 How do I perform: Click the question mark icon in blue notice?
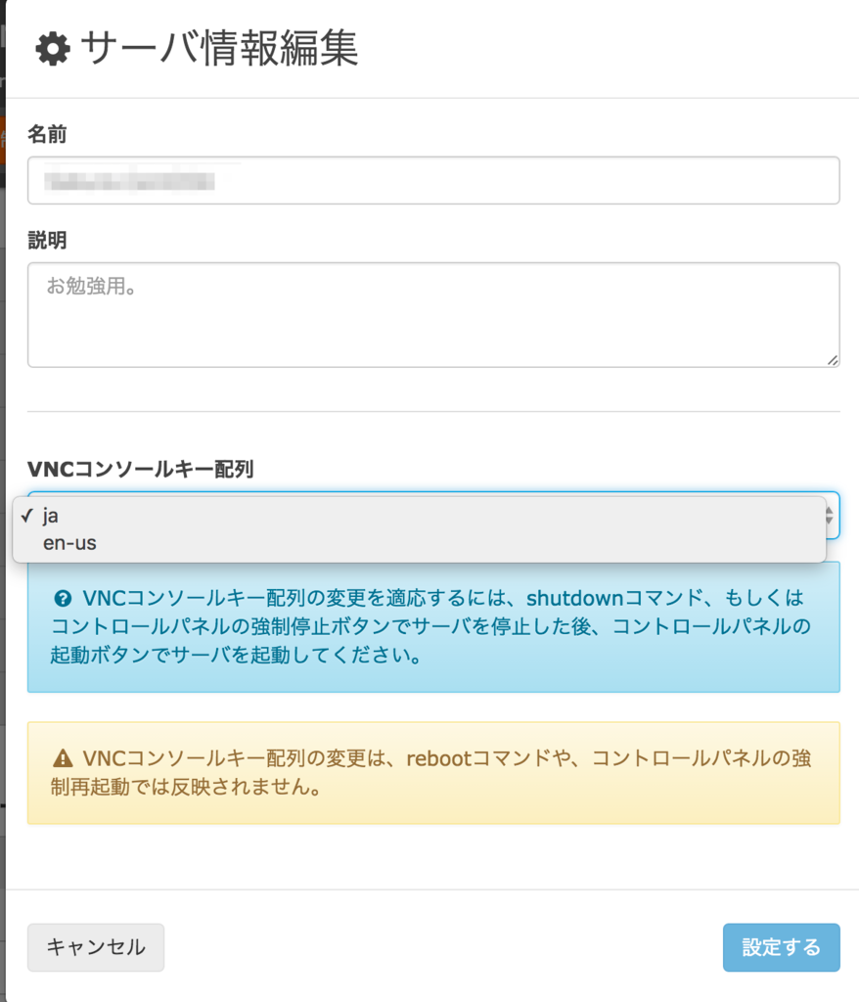pos(63,599)
